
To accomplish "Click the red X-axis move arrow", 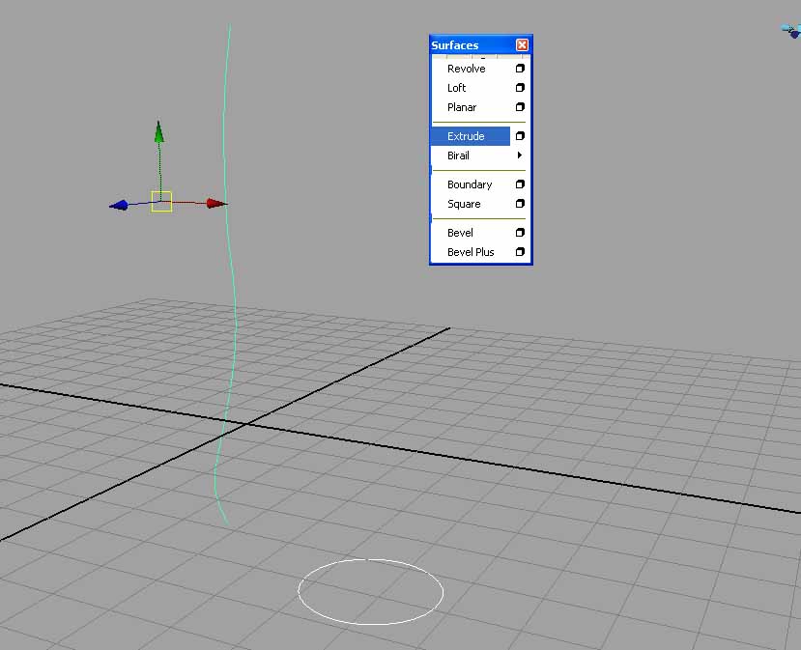I will [x=216, y=203].
